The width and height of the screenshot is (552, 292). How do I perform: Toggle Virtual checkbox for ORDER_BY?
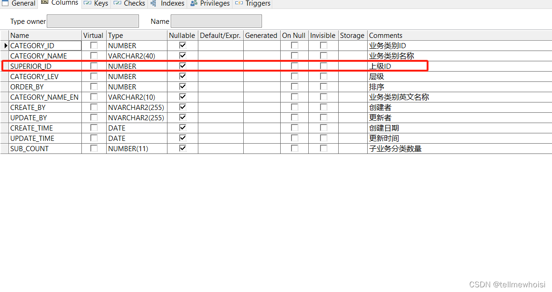94,87
